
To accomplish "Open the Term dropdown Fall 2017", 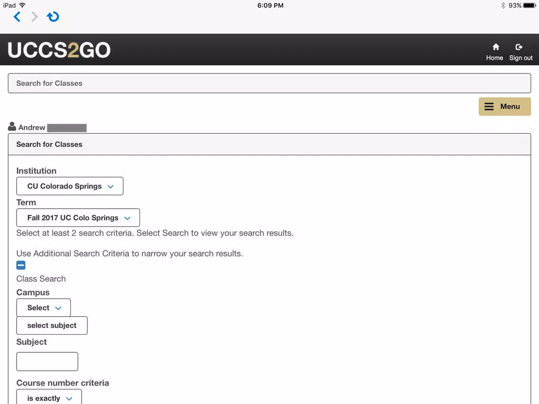I will click(x=78, y=218).
